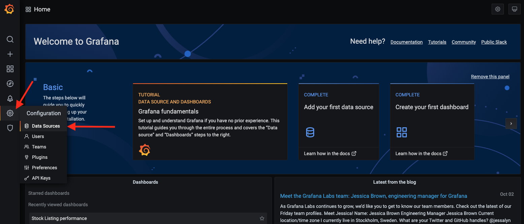
Task: Click the Recently viewed dashboards heading
Action: click(58, 205)
